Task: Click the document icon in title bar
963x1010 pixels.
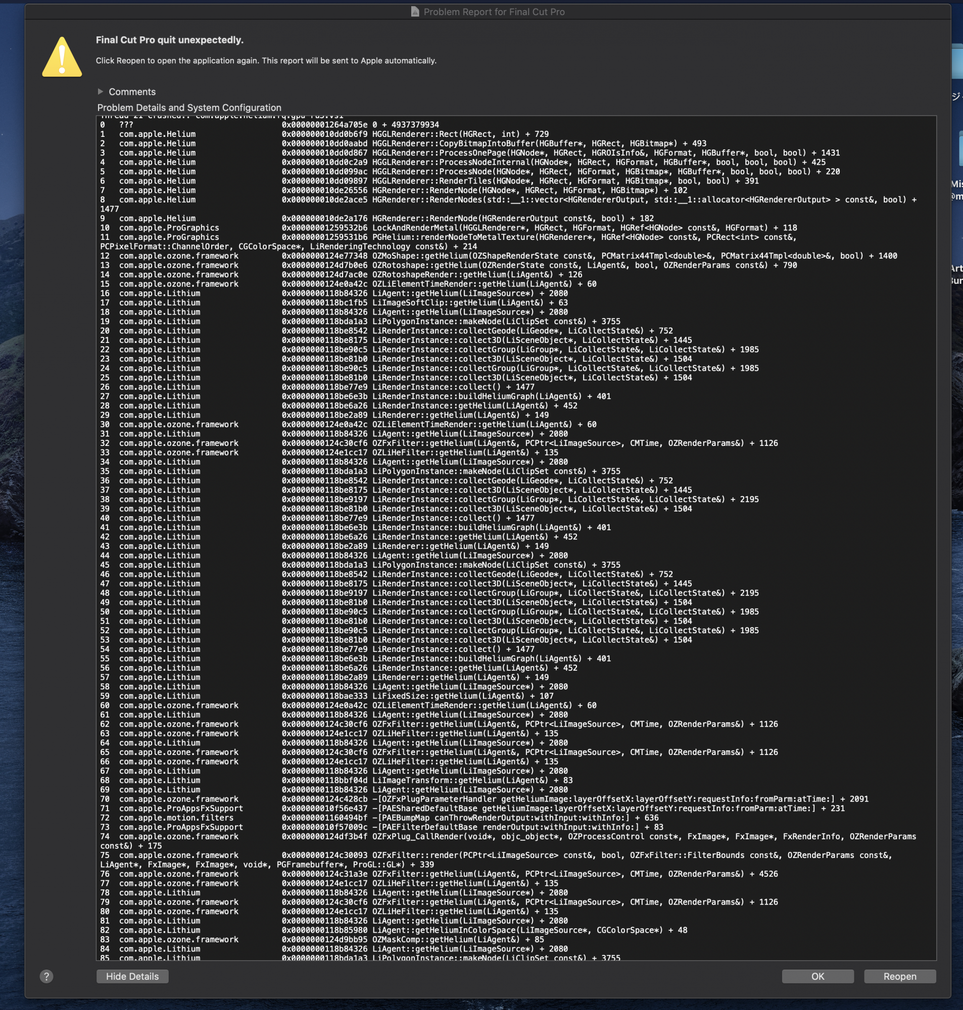Action: [415, 11]
